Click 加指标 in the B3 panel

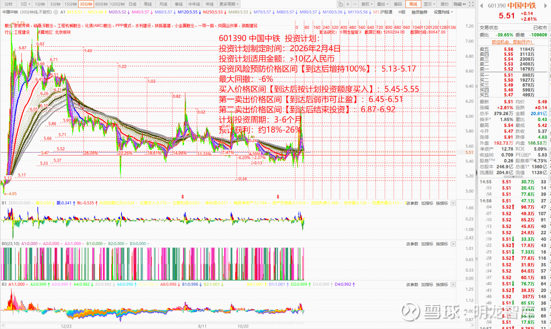point(427,285)
